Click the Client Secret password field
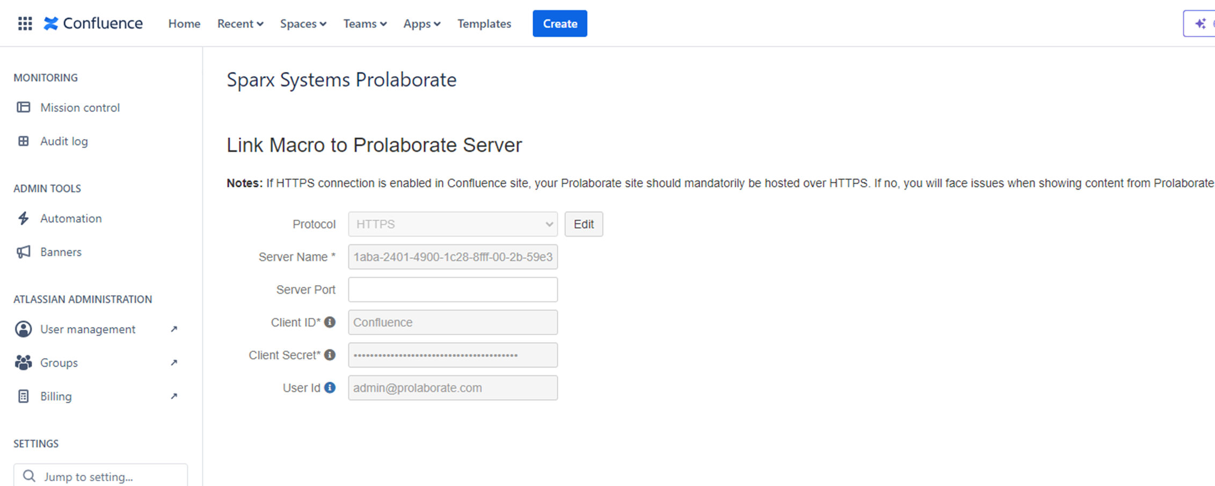Screen dimensions: 1215x486 pyautogui.click(x=453, y=355)
